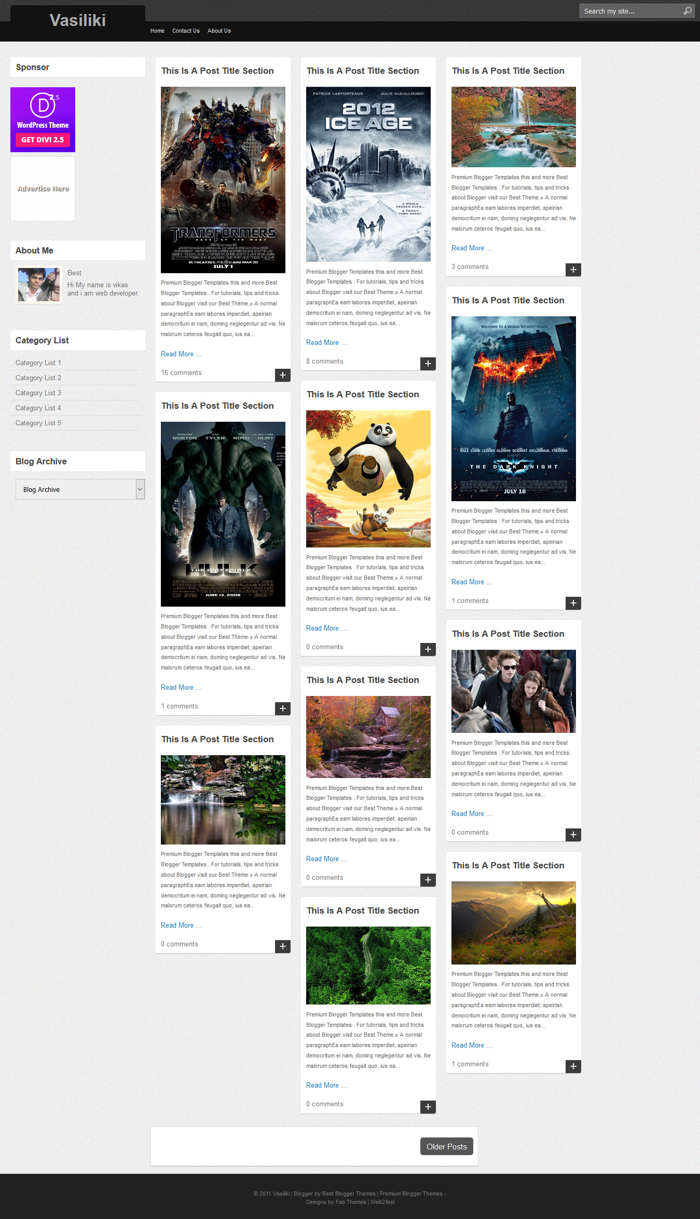Image resolution: width=700 pixels, height=1219 pixels.
Task: Open the Transformers poster image
Action: tap(223, 180)
